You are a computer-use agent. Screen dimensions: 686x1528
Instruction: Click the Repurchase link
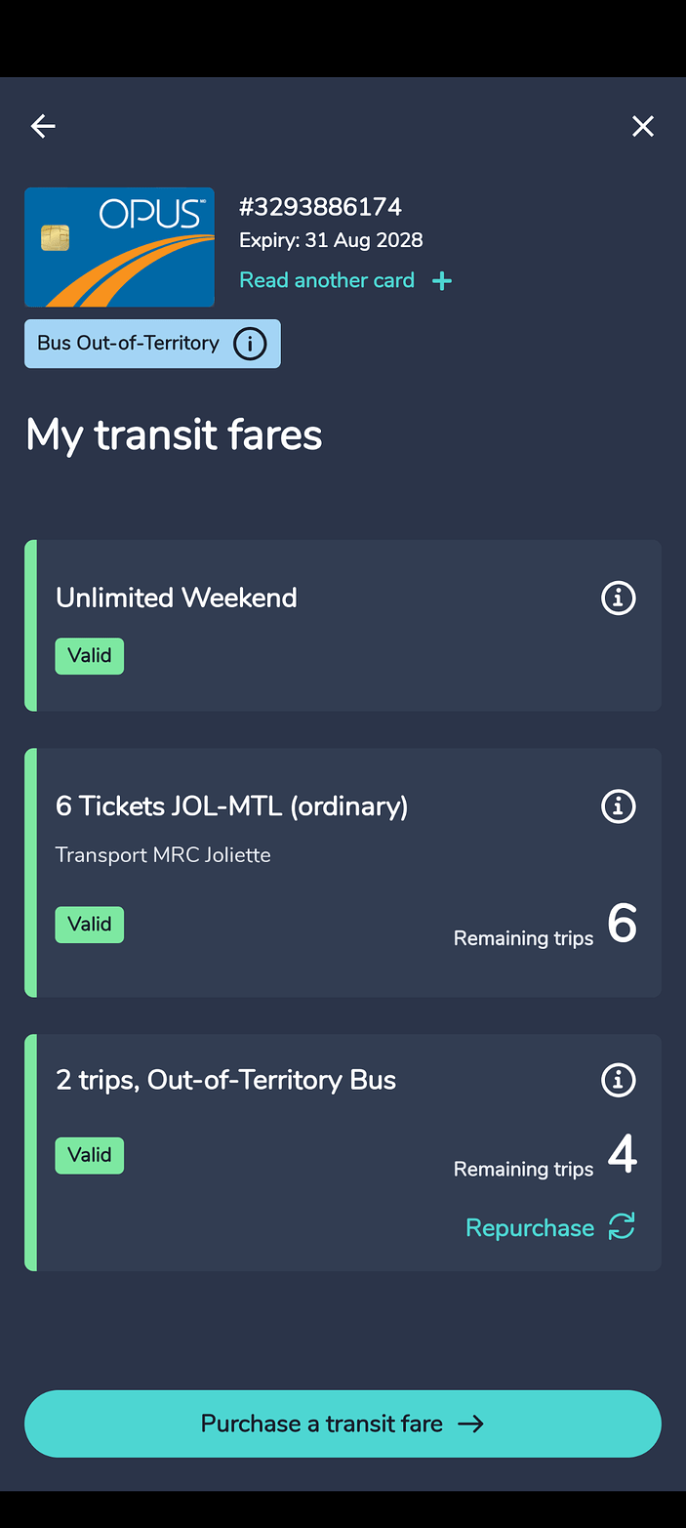coord(530,1227)
